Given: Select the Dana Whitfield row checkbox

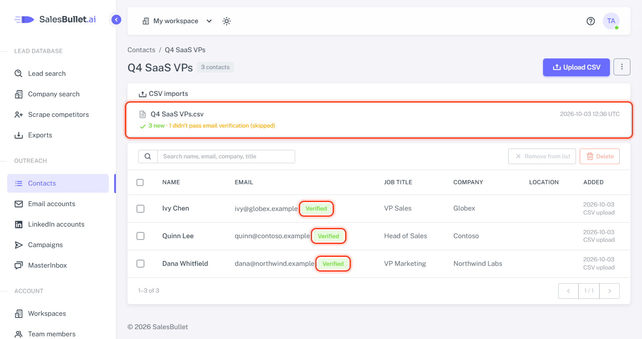Looking at the screenshot, I should (140, 264).
